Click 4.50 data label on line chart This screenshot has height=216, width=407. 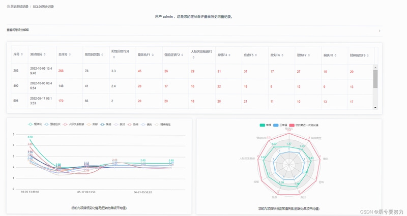coord(30,137)
